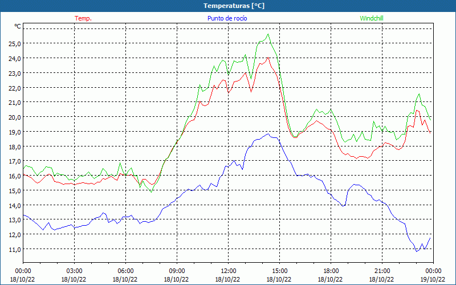
Task: Click the 20,0 y-axis value
Action: click(x=15, y=117)
